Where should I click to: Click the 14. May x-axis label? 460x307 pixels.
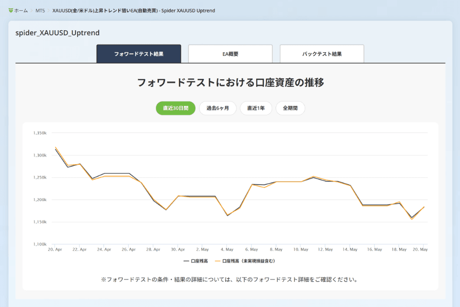(x=350, y=249)
